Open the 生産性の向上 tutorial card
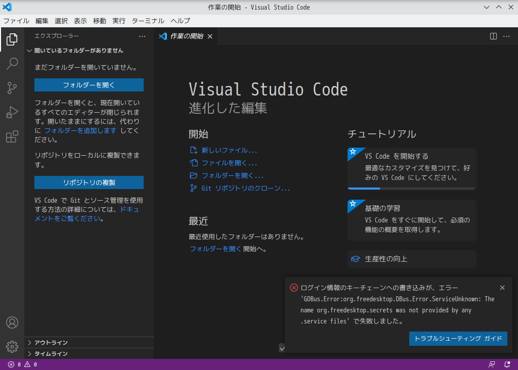 [411, 259]
